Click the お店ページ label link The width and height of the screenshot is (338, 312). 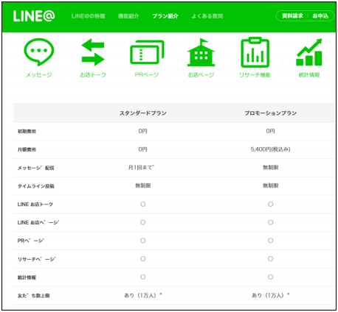(201, 75)
